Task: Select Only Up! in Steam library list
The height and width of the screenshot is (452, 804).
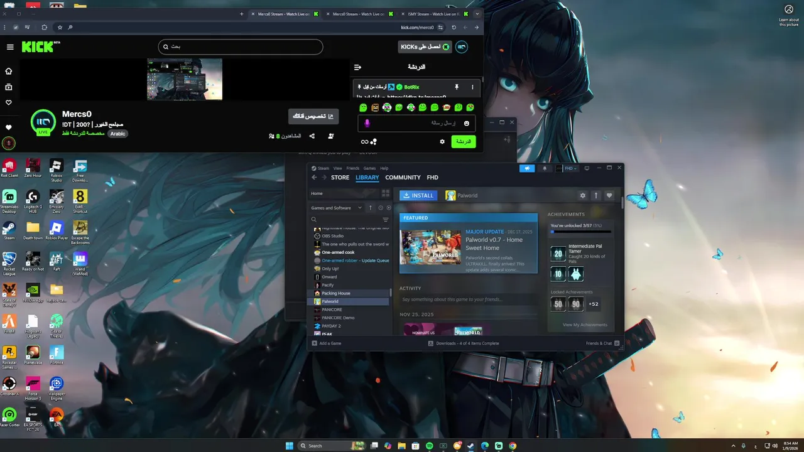Action: click(330, 269)
